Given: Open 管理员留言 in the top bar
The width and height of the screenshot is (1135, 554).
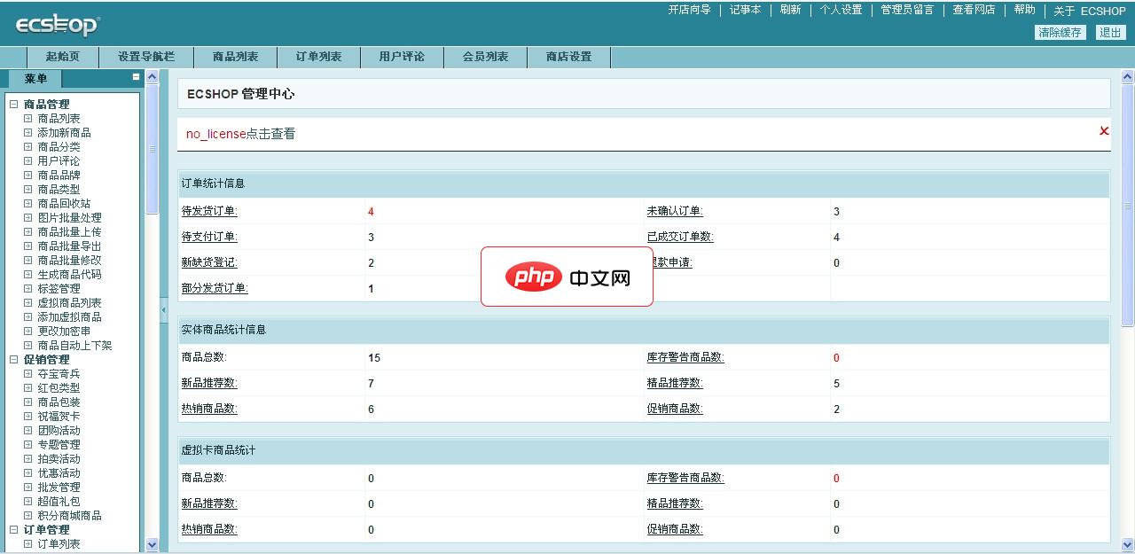Looking at the screenshot, I should pos(906,10).
